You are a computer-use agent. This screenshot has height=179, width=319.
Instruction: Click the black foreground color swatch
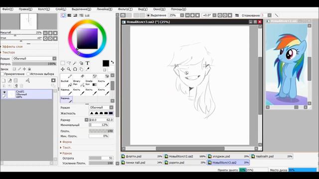pyautogui.click(x=106, y=63)
